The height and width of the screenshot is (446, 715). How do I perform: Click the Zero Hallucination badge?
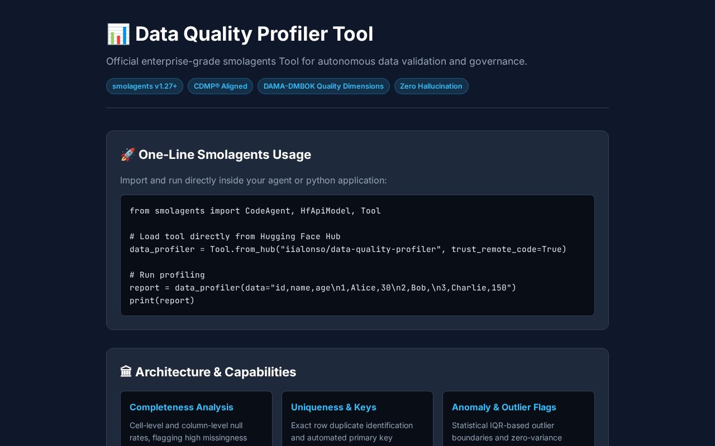[x=431, y=86]
